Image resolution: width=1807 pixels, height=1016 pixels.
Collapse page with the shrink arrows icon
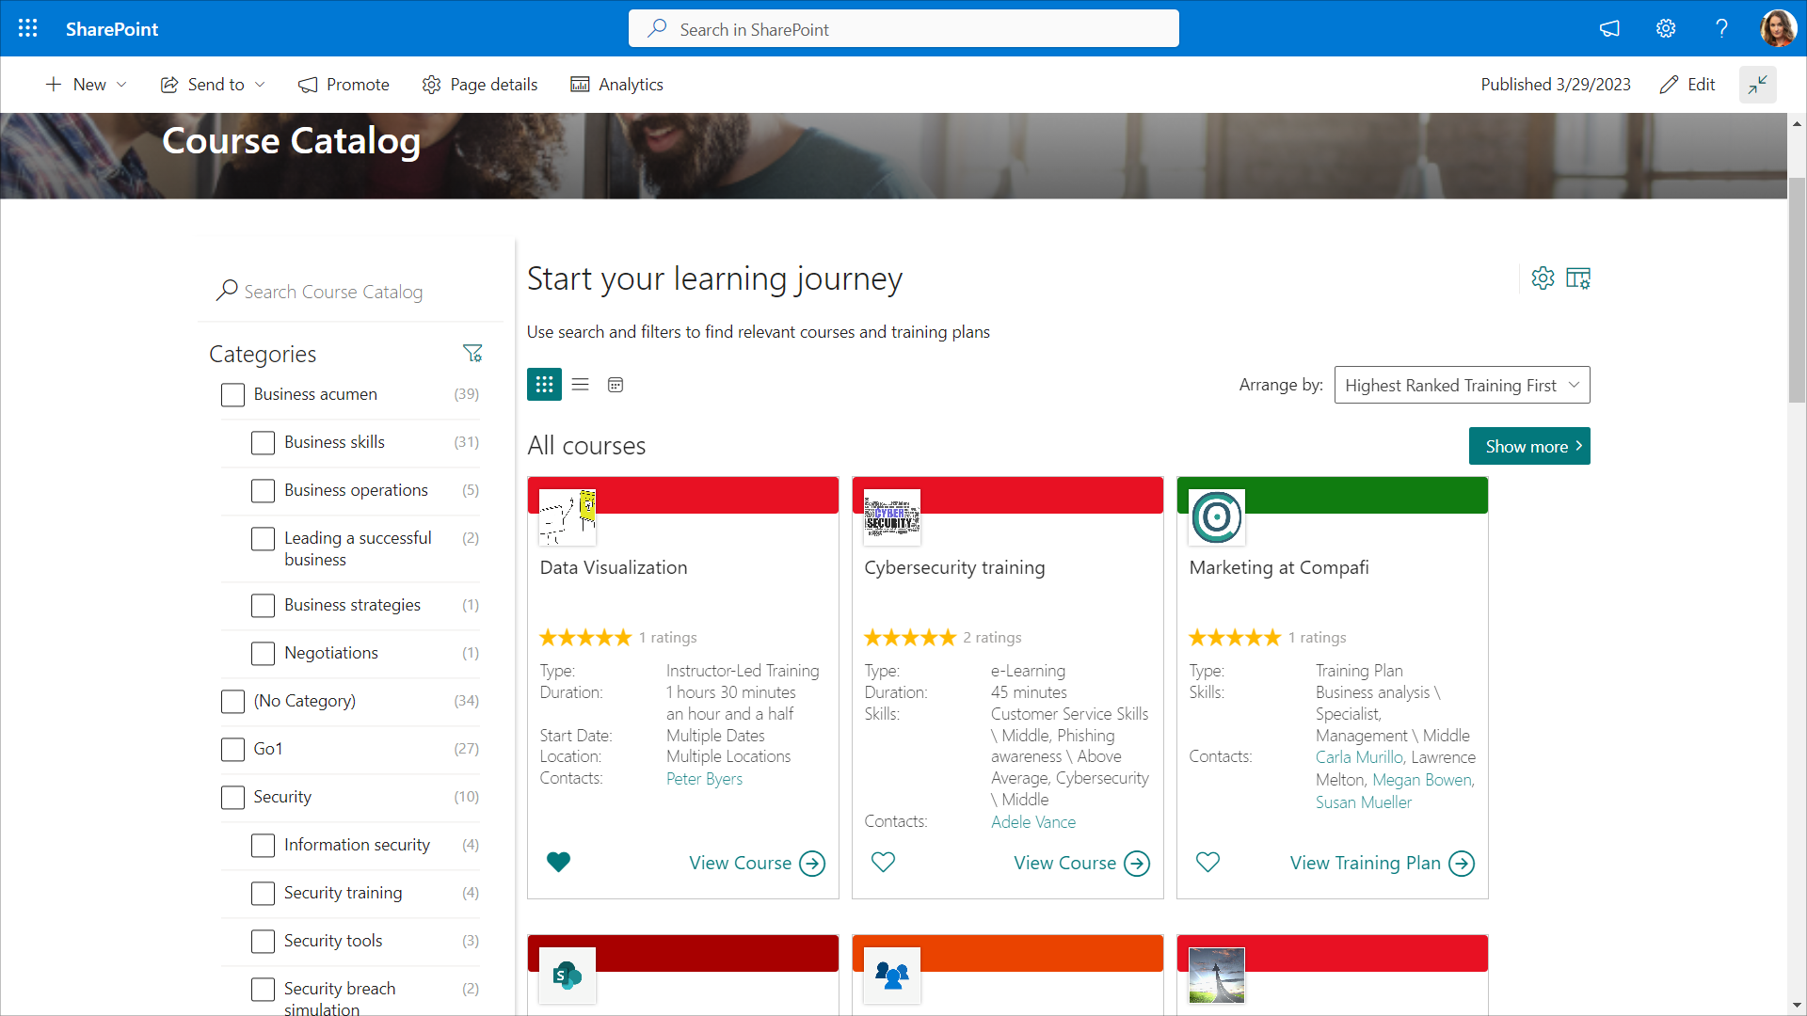click(x=1757, y=85)
